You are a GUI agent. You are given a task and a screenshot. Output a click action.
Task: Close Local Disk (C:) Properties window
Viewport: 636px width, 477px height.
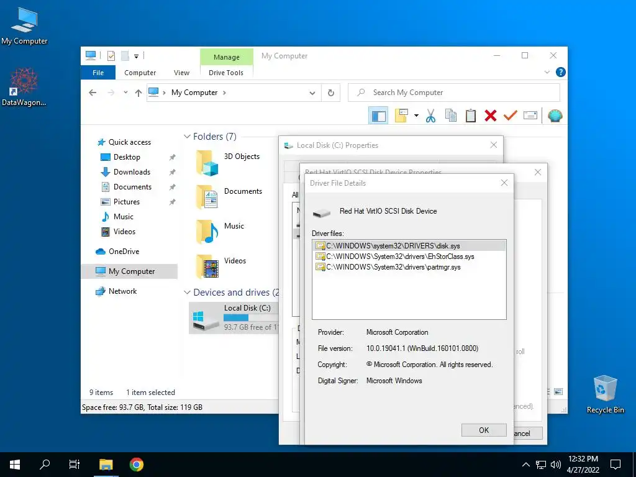[494, 145]
